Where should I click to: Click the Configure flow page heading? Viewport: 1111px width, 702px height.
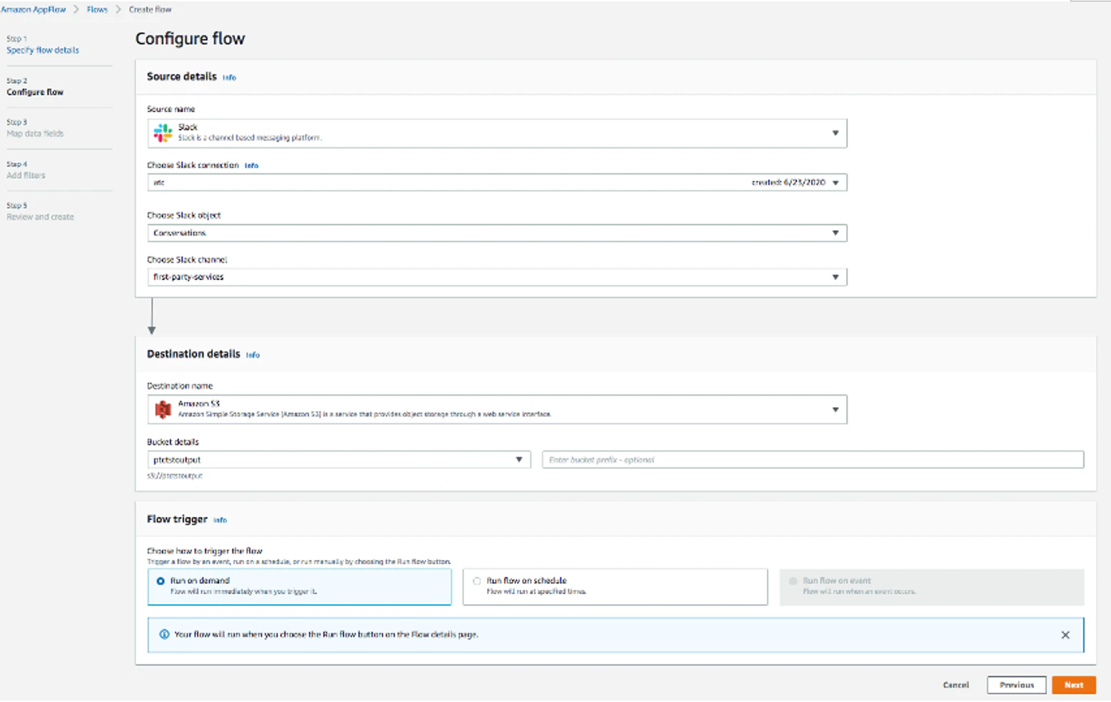pyautogui.click(x=190, y=39)
